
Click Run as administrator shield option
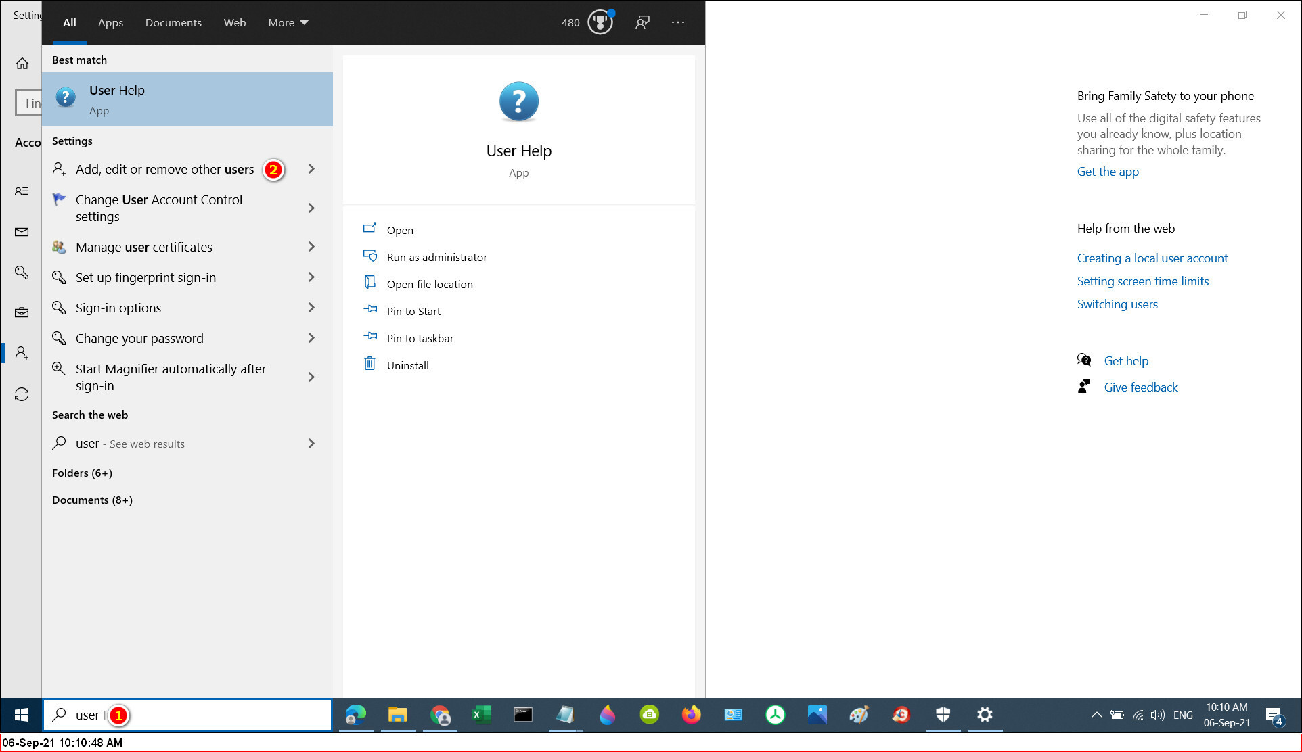coord(436,257)
